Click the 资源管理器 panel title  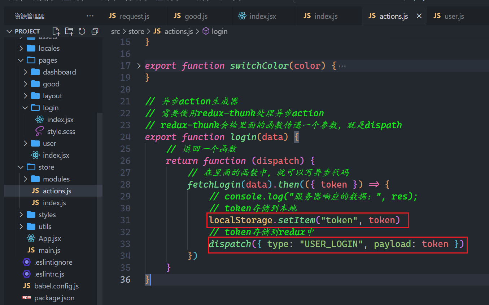[30, 16]
